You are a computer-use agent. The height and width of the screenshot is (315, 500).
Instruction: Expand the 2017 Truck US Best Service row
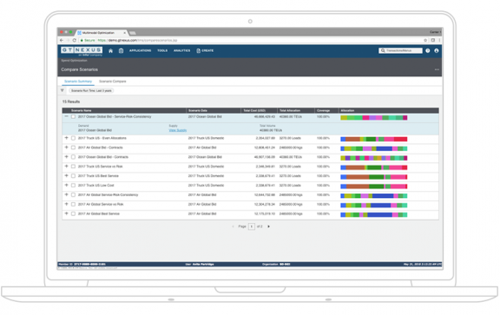(66, 175)
